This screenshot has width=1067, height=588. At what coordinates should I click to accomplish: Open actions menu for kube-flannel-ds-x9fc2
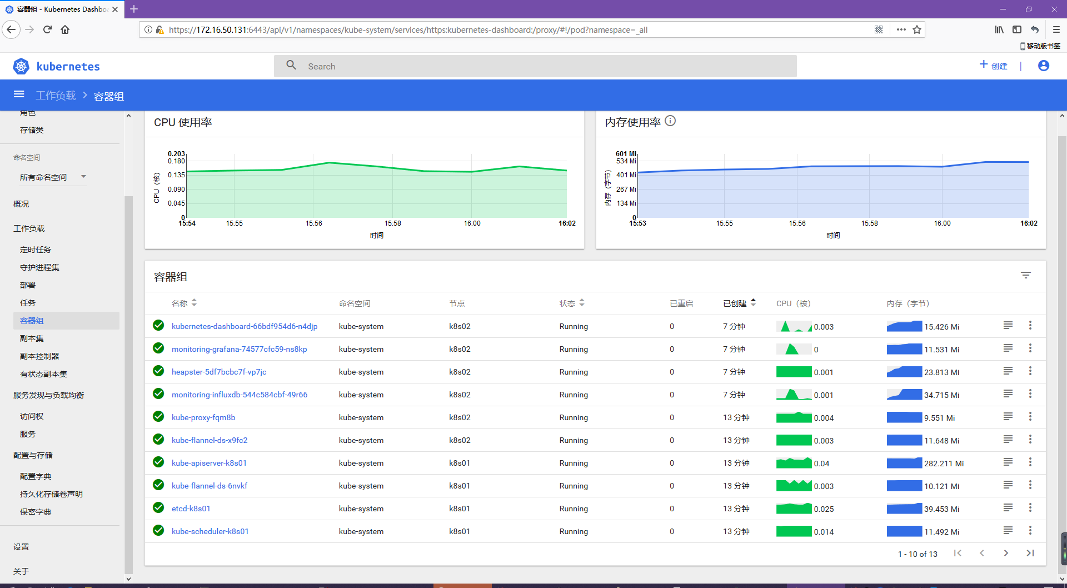point(1030,439)
